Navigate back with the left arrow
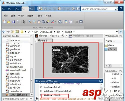 point(4,32)
